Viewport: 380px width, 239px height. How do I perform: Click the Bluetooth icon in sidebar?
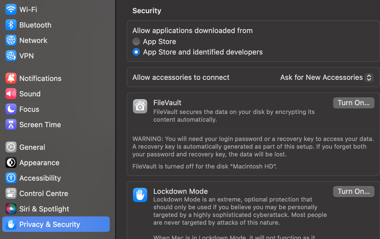coord(11,25)
